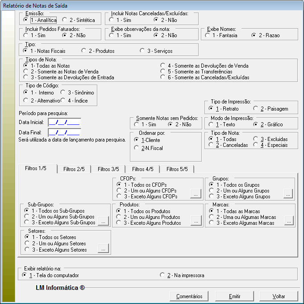Select '2 - Na impressora' output option
The height and width of the screenshot is (304, 304).
point(163,275)
